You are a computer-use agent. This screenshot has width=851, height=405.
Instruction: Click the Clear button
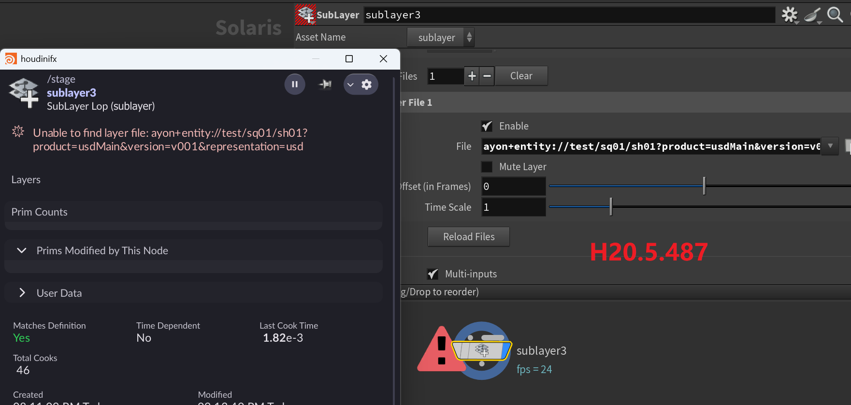coord(521,76)
